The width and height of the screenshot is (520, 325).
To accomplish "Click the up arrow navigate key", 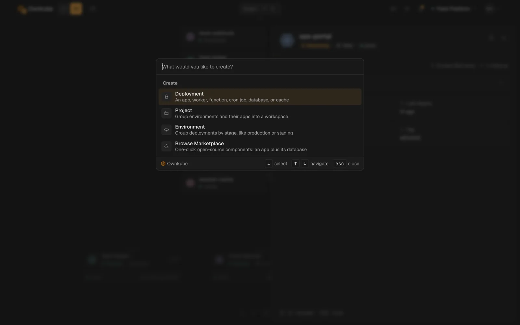I will point(295,164).
